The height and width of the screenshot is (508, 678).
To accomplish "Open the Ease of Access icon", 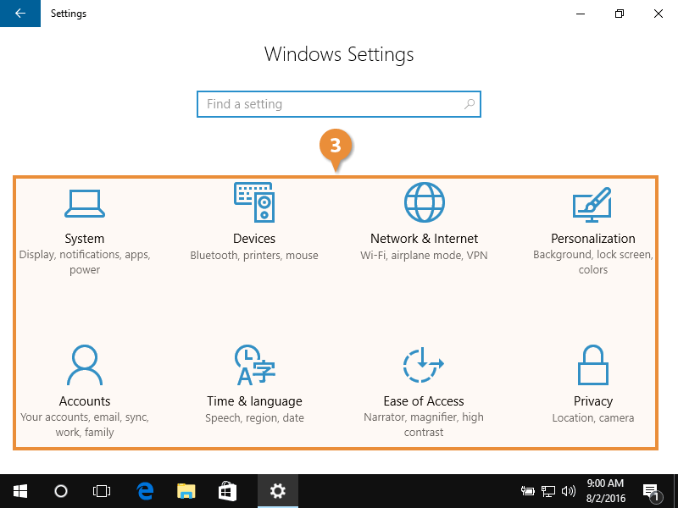I will point(423,365).
